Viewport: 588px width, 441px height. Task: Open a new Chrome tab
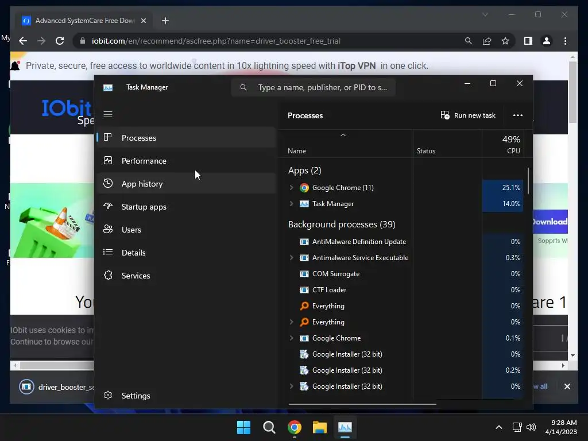pos(165,21)
